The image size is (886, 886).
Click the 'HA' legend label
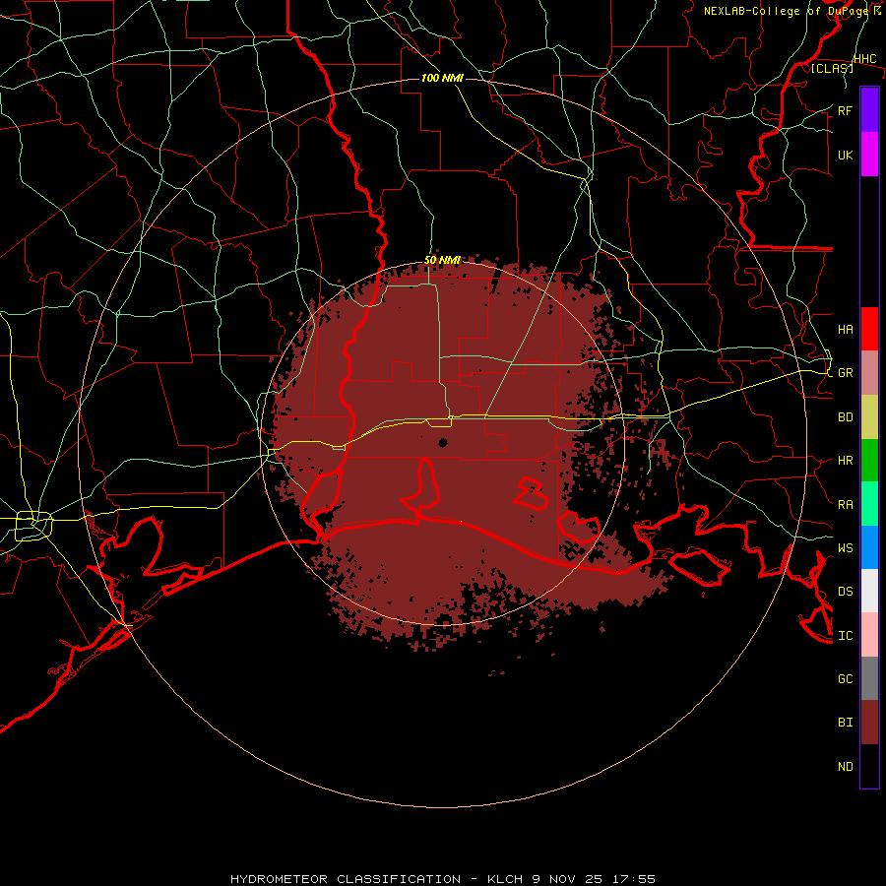click(846, 330)
